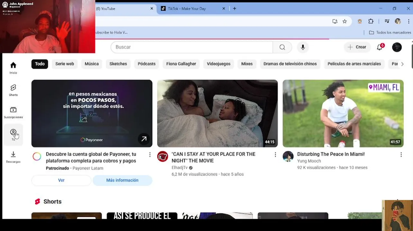Select the Videojuegos filter chip
This screenshot has width=413, height=231.
click(x=219, y=64)
